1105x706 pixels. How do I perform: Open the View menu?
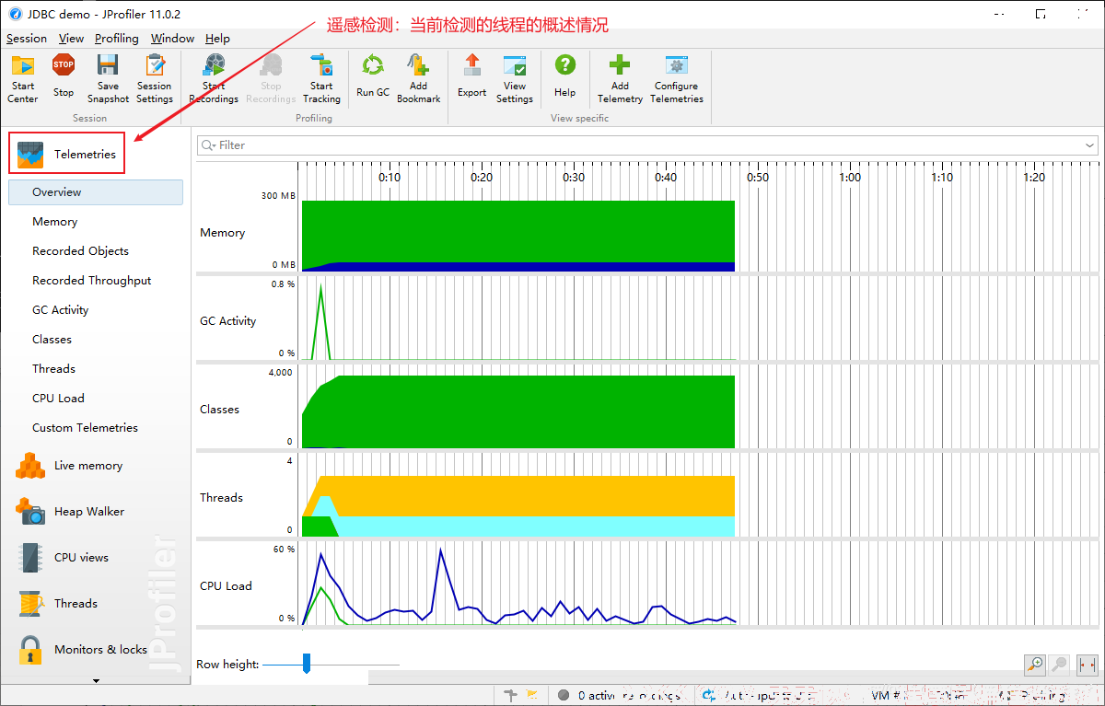coord(71,39)
